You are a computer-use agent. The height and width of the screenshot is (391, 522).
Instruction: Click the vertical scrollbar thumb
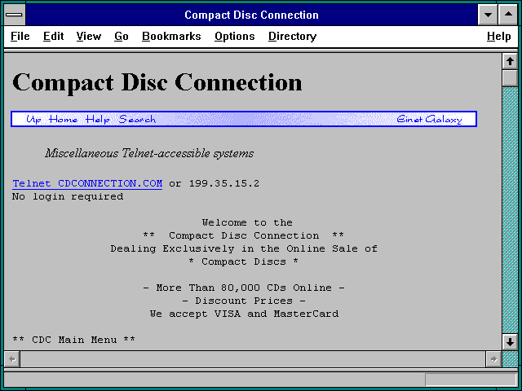510,78
